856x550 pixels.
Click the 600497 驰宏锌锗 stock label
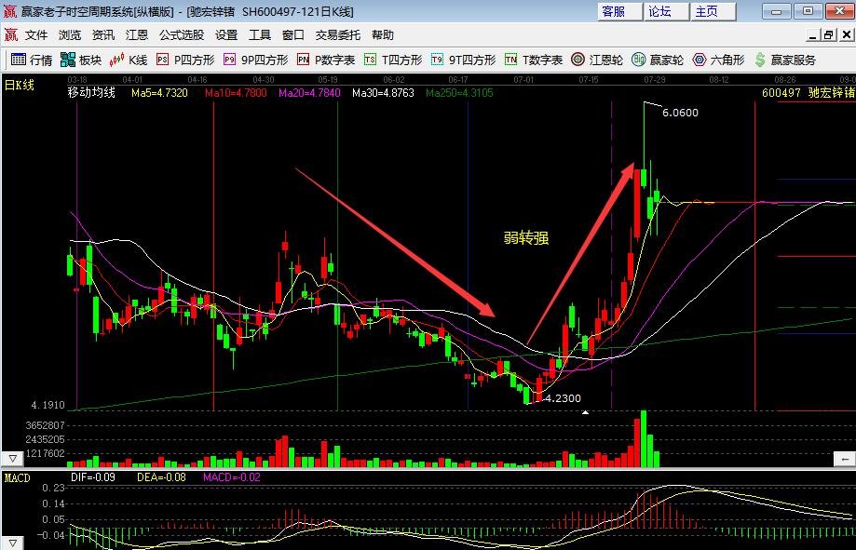coord(808,93)
